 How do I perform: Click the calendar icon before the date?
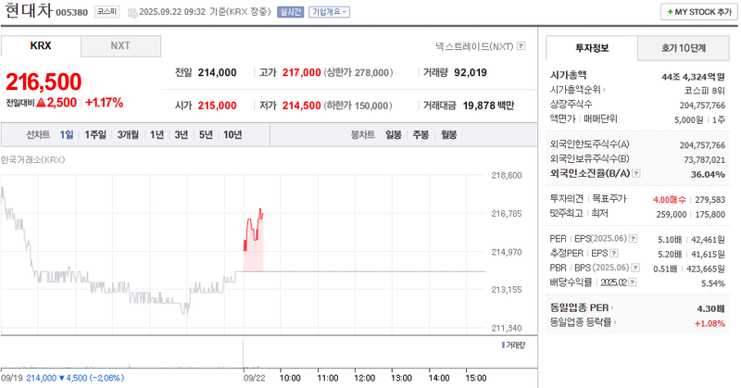pyautogui.click(x=132, y=12)
